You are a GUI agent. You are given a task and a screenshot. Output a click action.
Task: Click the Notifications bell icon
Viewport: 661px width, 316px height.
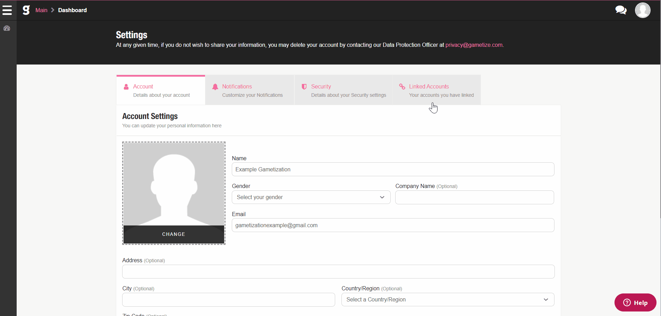215,87
